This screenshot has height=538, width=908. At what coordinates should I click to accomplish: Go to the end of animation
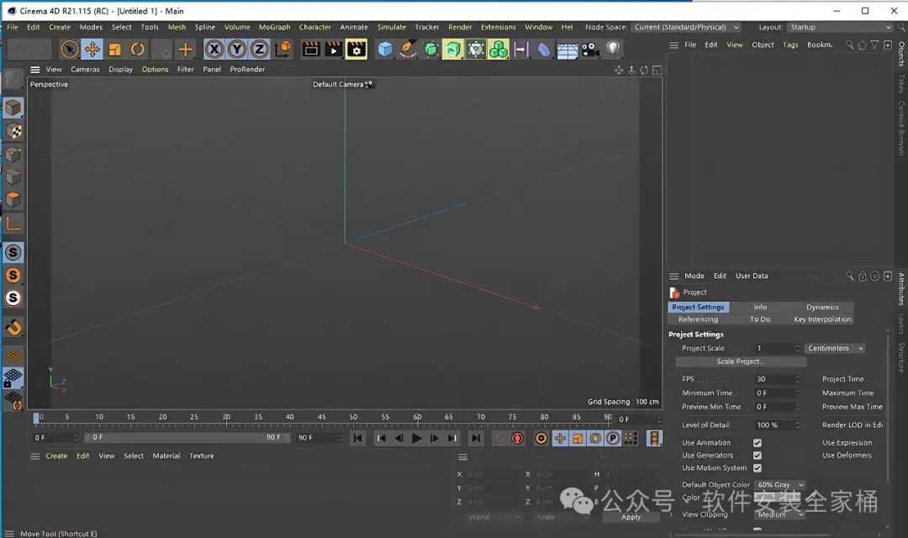click(x=475, y=439)
